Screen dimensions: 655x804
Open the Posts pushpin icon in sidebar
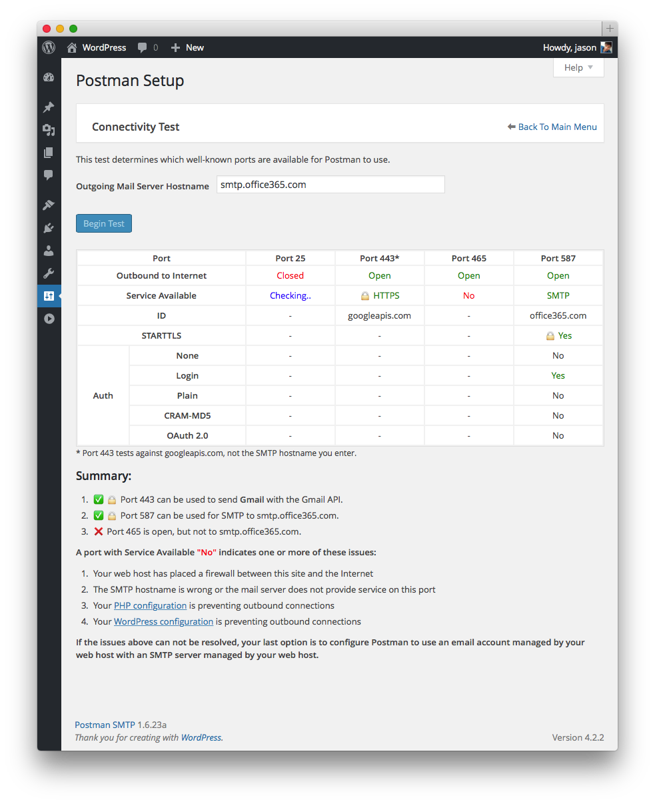(49, 107)
